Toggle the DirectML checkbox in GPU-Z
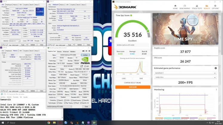Viewport: 223px width, 125px height. click(x=83, y=100)
